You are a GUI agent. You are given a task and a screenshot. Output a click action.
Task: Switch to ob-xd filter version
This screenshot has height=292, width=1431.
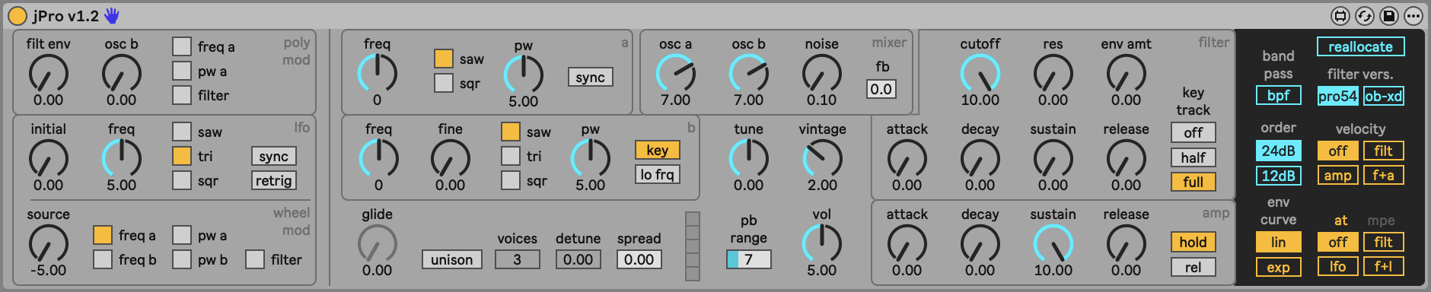pyautogui.click(x=1384, y=96)
